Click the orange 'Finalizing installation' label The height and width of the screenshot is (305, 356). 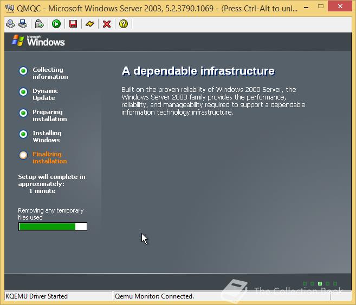pyautogui.click(x=50, y=157)
